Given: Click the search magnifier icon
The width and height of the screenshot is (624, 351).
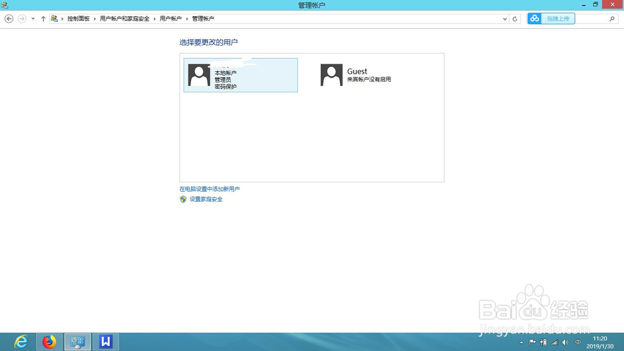Looking at the screenshot, I should (612, 19).
